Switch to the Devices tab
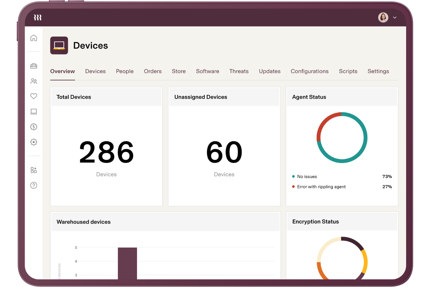This screenshot has height=287, width=430. pos(95,71)
